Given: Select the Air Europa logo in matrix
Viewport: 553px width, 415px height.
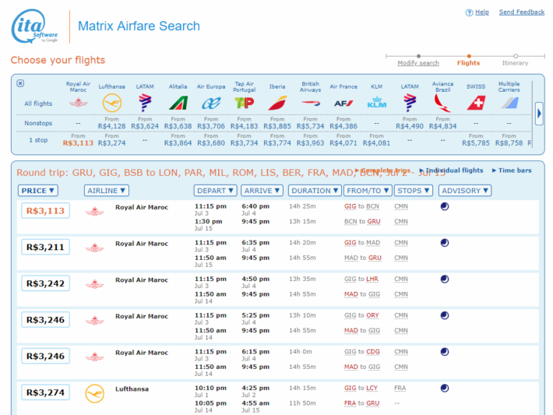Looking at the screenshot, I should [x=211, y=103].
